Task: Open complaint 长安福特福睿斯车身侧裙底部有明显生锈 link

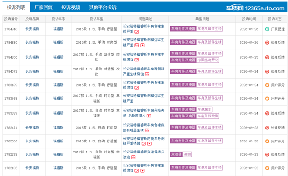Action: tap(144, 128)
